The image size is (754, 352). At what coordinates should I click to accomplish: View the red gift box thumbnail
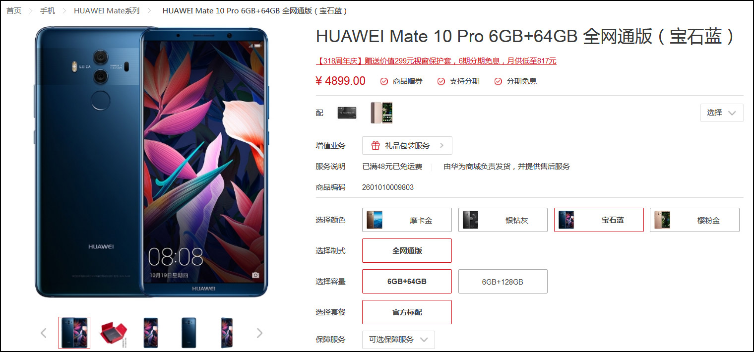pos(114,333)
